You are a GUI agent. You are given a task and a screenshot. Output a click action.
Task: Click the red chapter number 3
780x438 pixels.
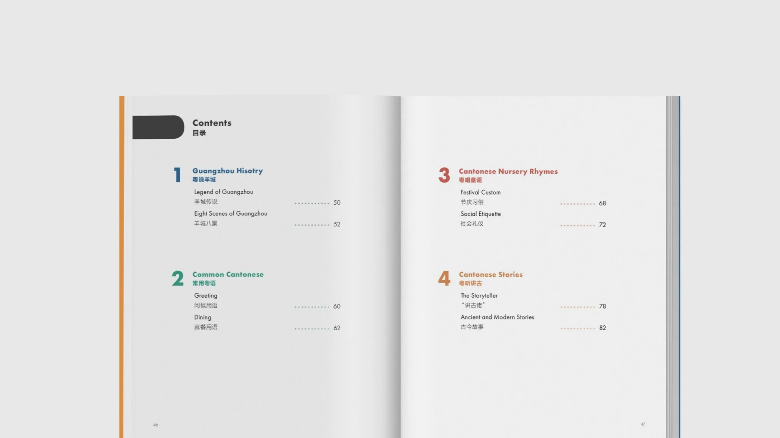coord(444,175)
